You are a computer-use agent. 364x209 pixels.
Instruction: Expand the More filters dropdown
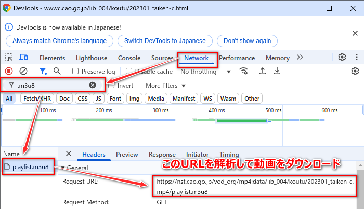165,86
